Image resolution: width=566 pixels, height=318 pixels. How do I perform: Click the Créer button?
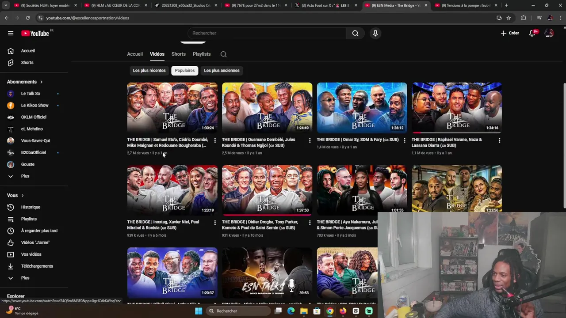click(510, 33)
